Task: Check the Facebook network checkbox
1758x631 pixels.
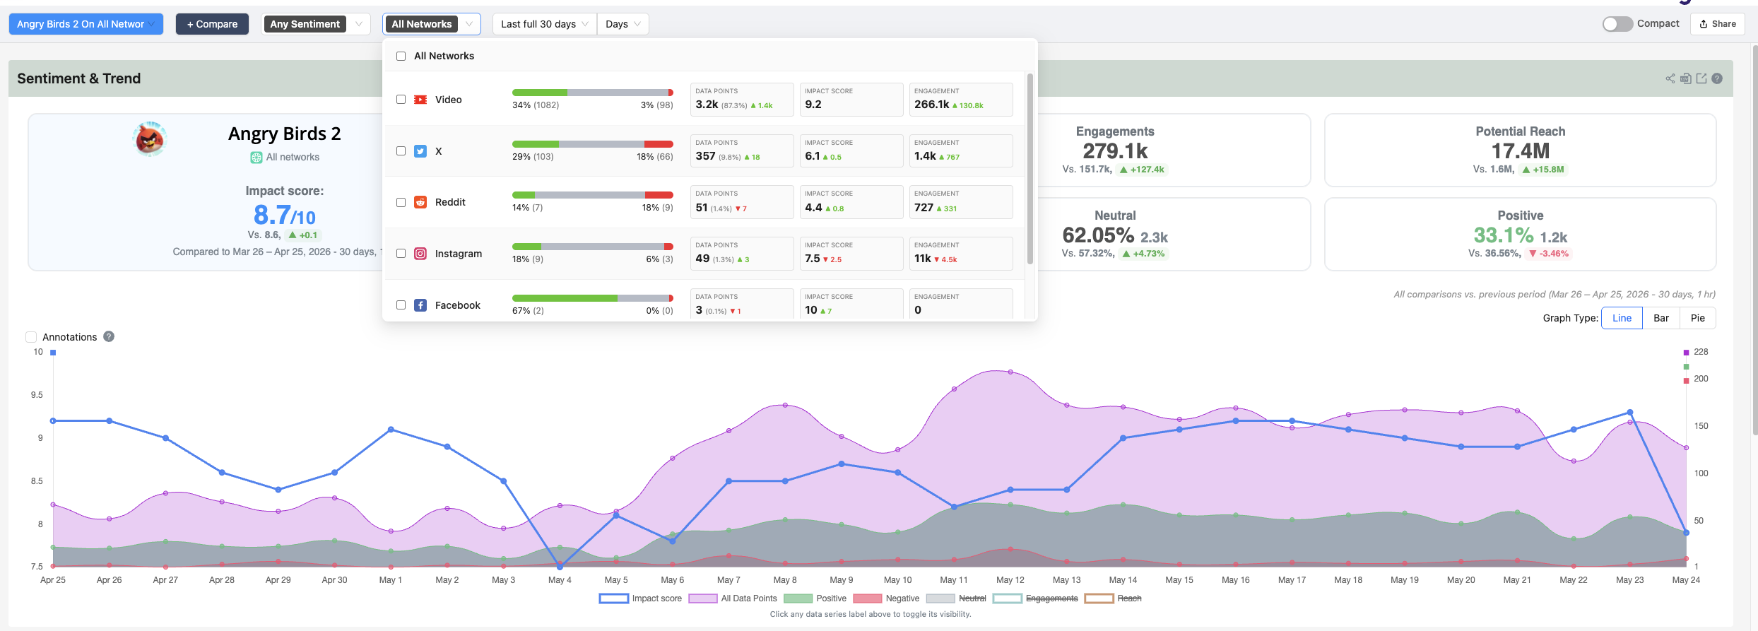Action: tap(401, 305)
